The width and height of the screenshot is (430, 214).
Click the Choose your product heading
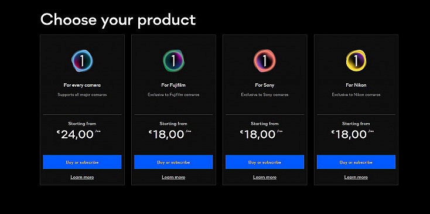point(118,21)
